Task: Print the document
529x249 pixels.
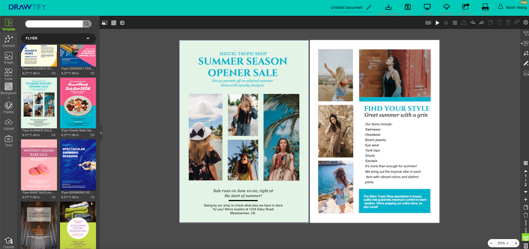Action: click(x=485, y=9)
